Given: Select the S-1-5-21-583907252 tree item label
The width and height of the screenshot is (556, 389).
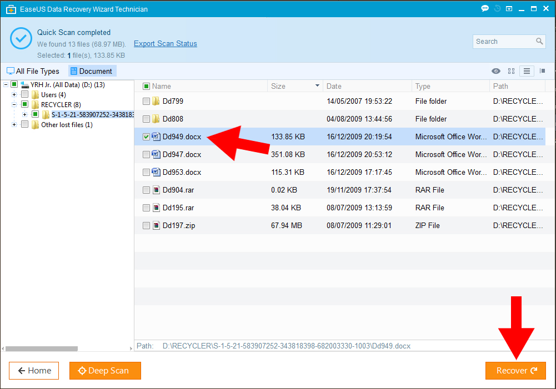Looking at the screenshot, I should pos(93,114).
